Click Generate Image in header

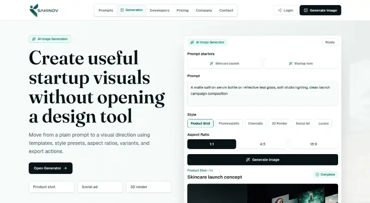[320, 10]
